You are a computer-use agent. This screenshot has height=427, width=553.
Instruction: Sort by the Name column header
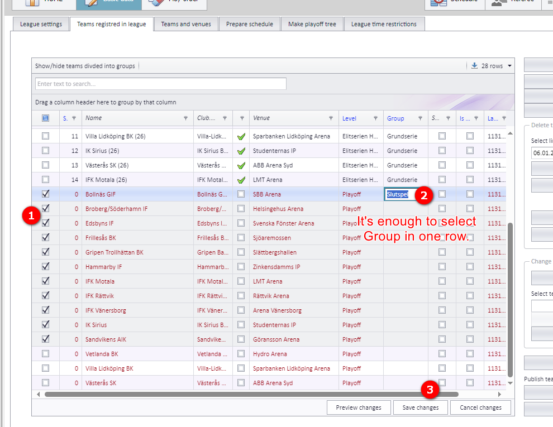(93, 118)
